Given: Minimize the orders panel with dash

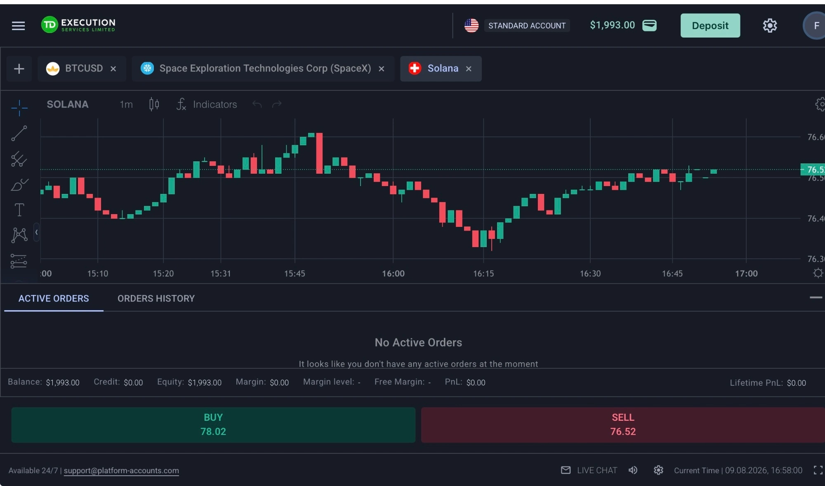Looking at the screenshot, I should click(x=816, y=297).
